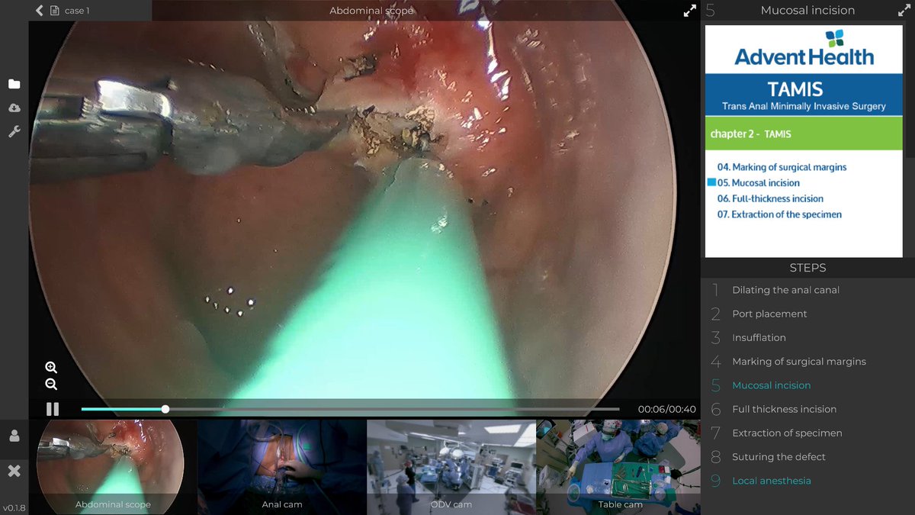Click the video progress bar handle

click(x=165, y=409)
